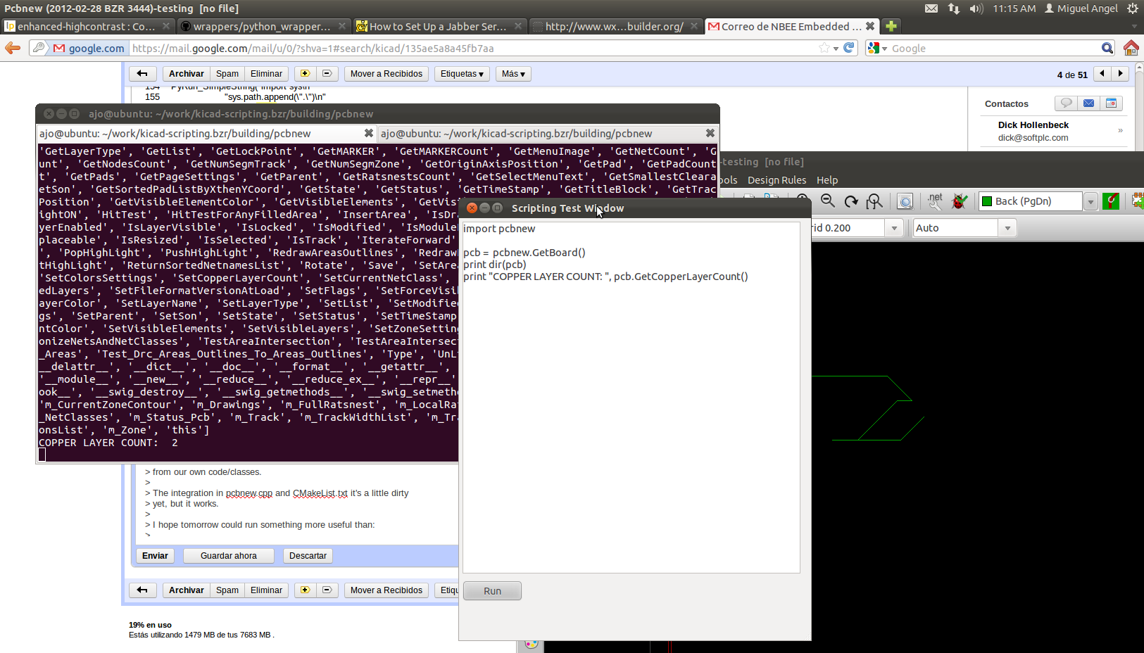Screen dimensions: 1144x653
Task: Expand the Auto zoom combo box
Action: 1007,228
